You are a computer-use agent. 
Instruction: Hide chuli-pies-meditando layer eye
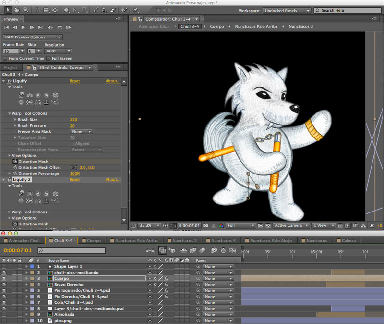point(4,273)
